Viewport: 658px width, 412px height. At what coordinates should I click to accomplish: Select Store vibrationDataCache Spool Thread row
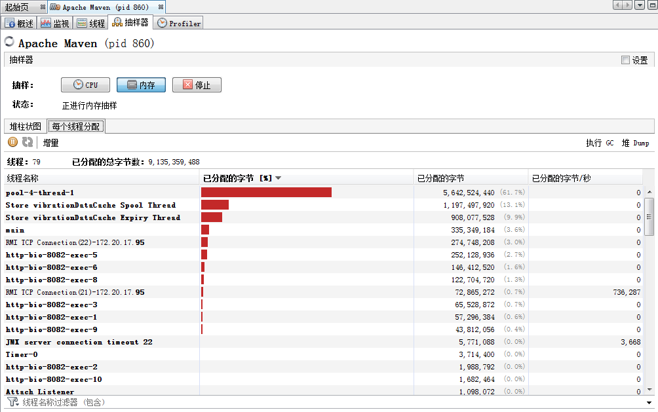point(324,205)
